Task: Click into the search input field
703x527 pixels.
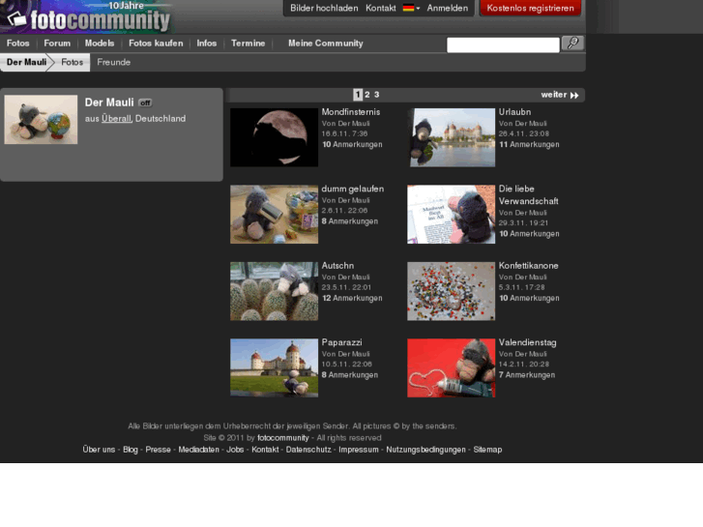Action: click(x=503, y=44)
